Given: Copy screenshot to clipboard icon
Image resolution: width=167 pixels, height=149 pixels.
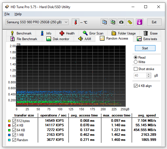Looking at the screenshot, I should pos(113,22).
